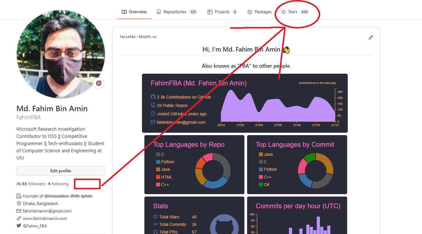Click the GitHub logo in the Stats card
The height and width of the screenshot is (234, 422).
tap(224, 224)
